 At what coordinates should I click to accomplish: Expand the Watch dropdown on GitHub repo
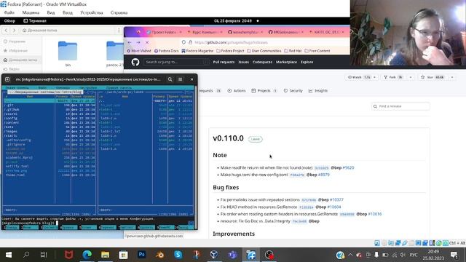pos(374,77)
